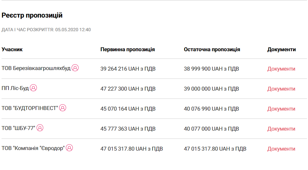Open profile icon next to ТОВ "ШБУ-77"
308x170 pixels.
tap(40, 128)
